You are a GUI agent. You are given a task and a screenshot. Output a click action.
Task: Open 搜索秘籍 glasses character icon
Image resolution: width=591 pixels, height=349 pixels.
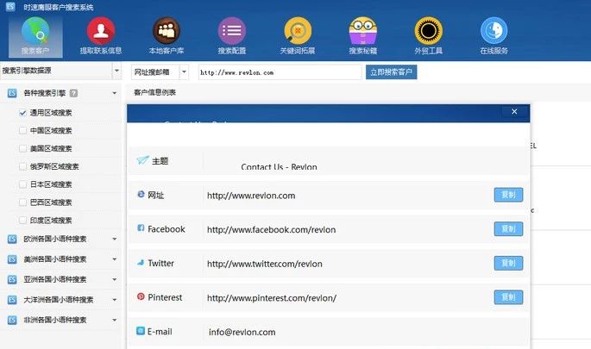[362, 31]
